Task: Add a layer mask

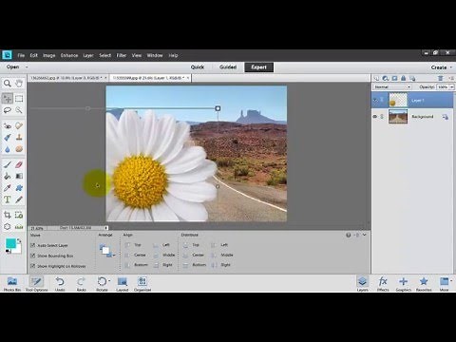Action: coord(394,78)
